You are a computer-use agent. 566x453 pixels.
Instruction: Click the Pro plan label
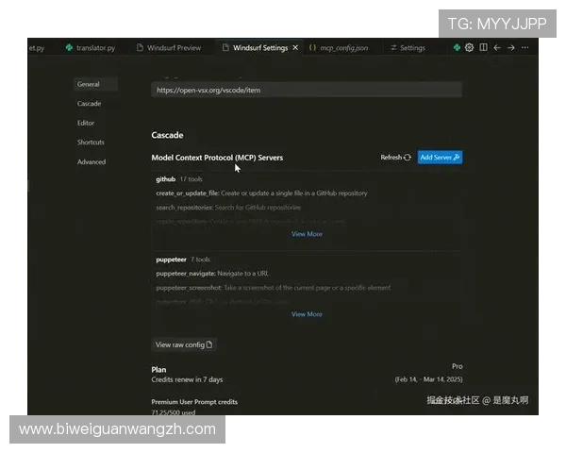coord(457,366)
